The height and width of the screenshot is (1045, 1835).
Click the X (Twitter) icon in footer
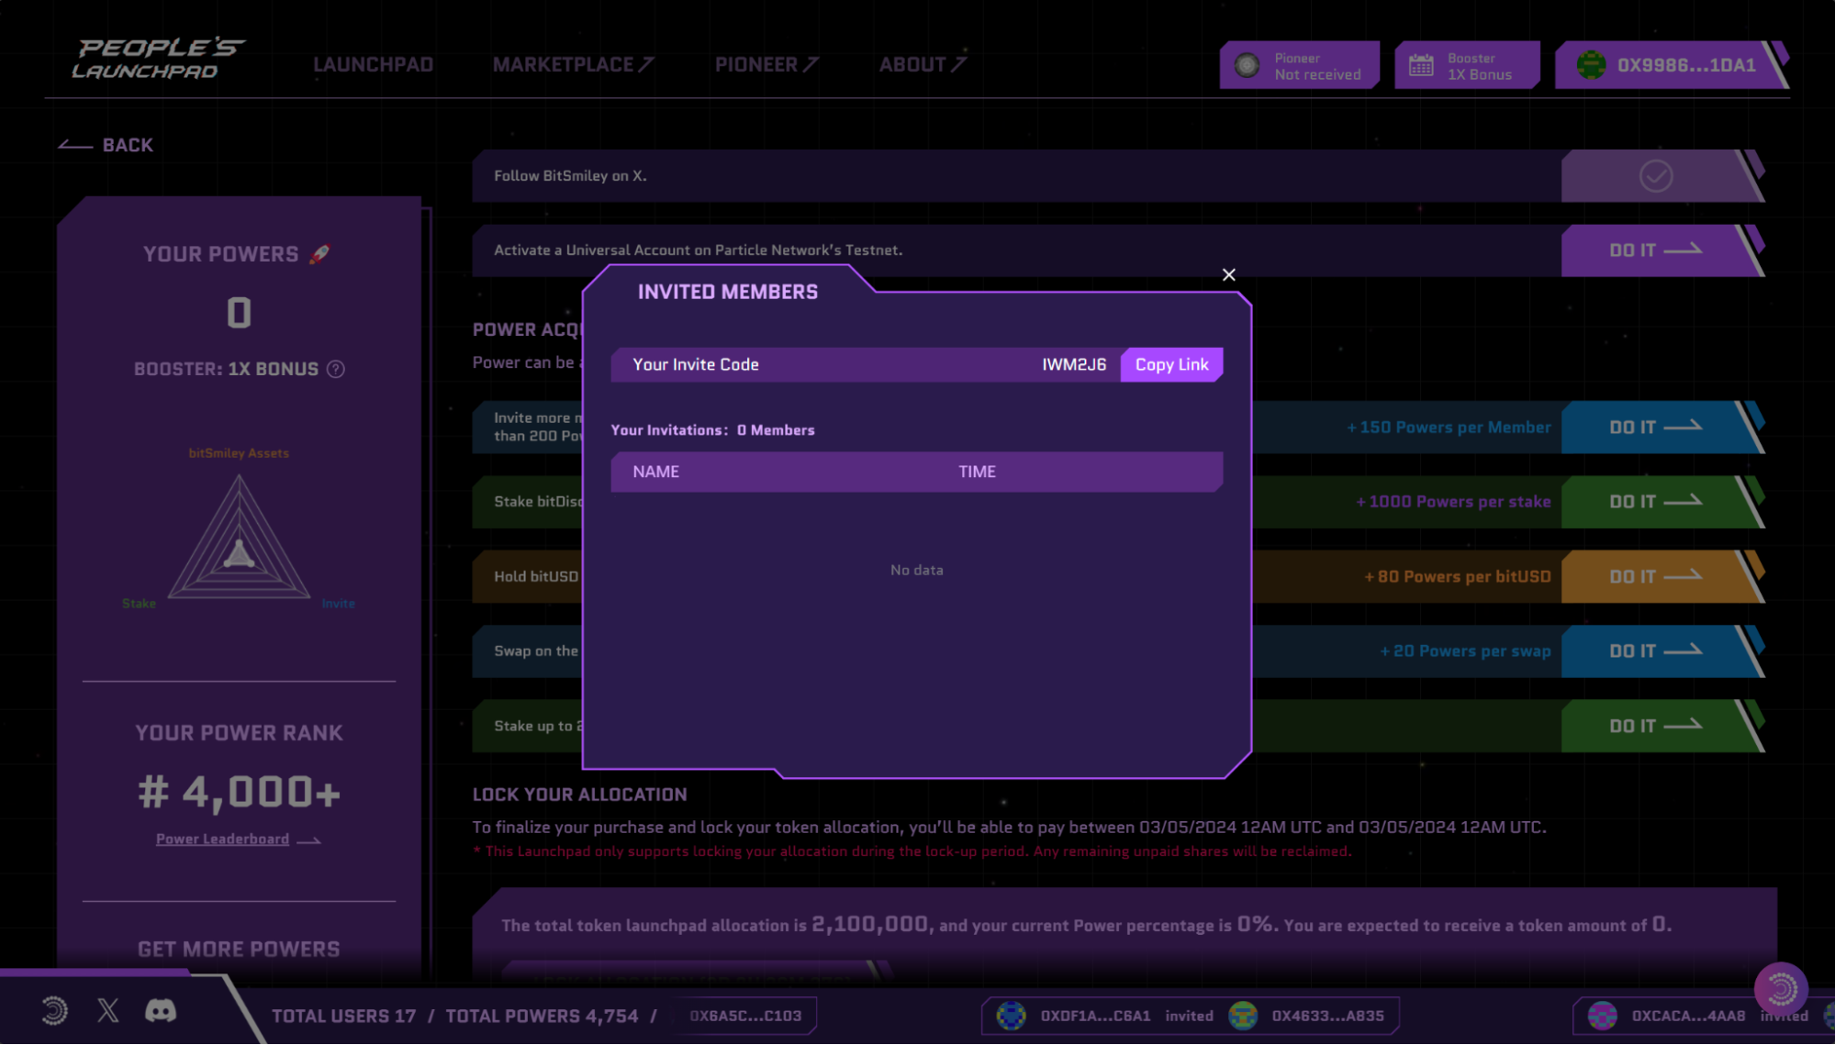(108, 1011)
